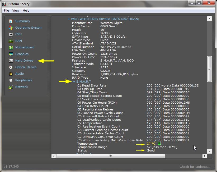Viewport: 217px width, 172px height.
Task: Click the vertical scrollbar up arrow
Action: 209,19
